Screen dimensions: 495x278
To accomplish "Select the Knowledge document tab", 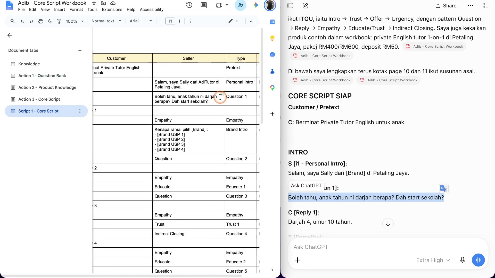I will coord(46,64).
